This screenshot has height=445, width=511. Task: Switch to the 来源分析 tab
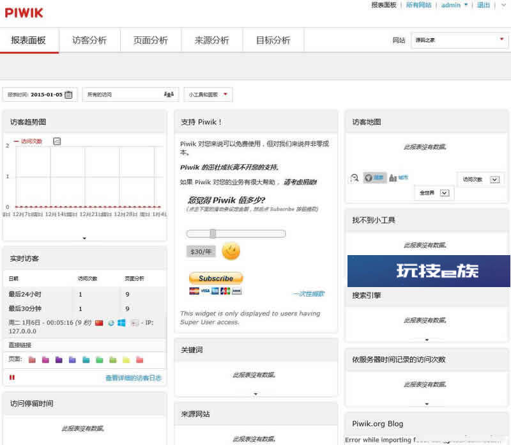coord(212,40)
